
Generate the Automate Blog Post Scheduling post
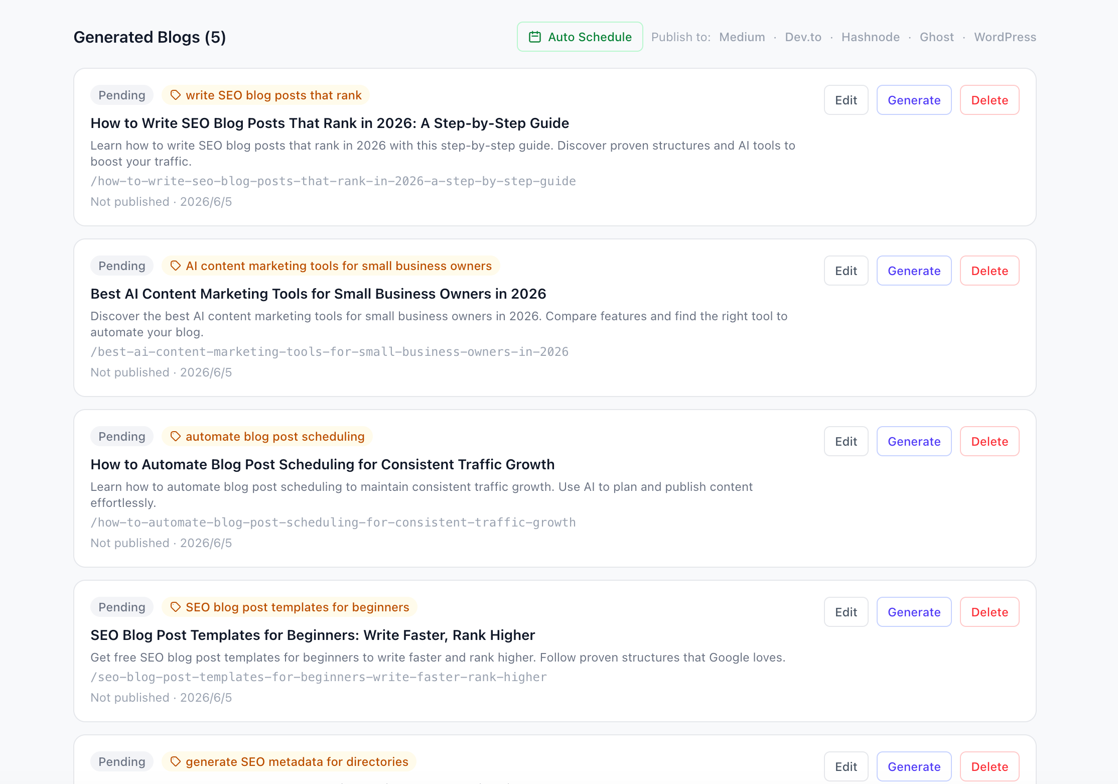pyautogui.click(x=914, y=441)
